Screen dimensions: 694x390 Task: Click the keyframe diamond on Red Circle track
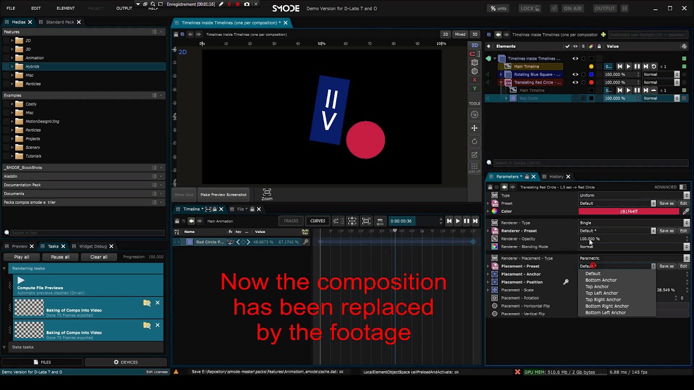pyautogui.click(x=243, y=242)
